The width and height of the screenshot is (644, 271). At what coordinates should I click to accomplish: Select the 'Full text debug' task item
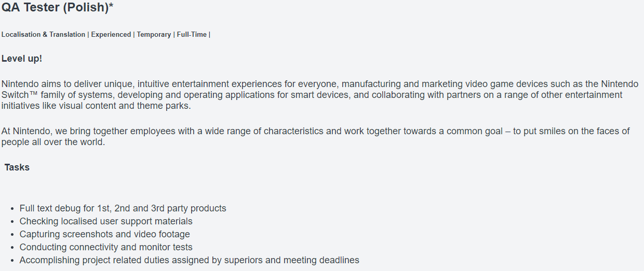point(123,208)
